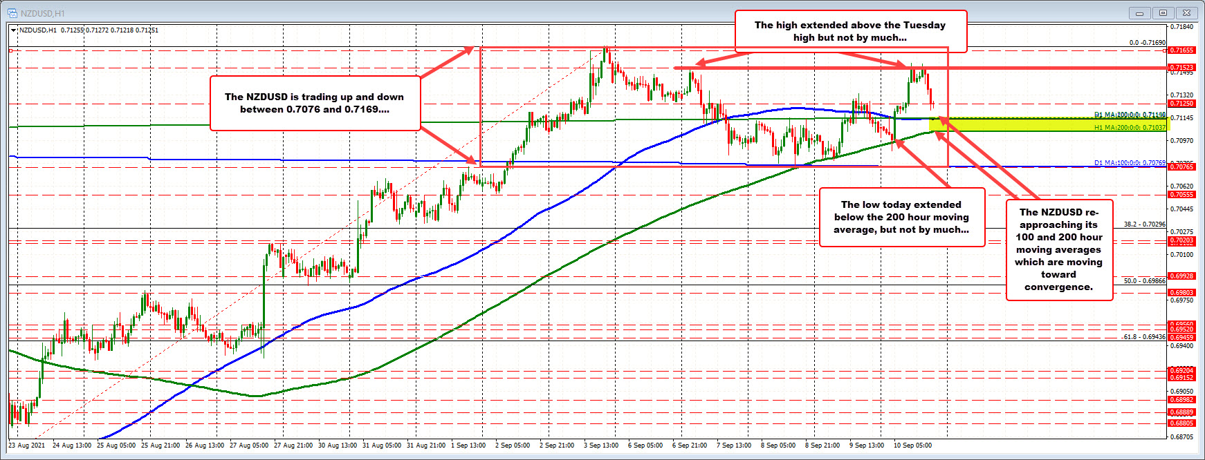Close the NZDUSD,H1 chart window
The height and width of the screenshot is (460, 1205).
(1187, 12)
